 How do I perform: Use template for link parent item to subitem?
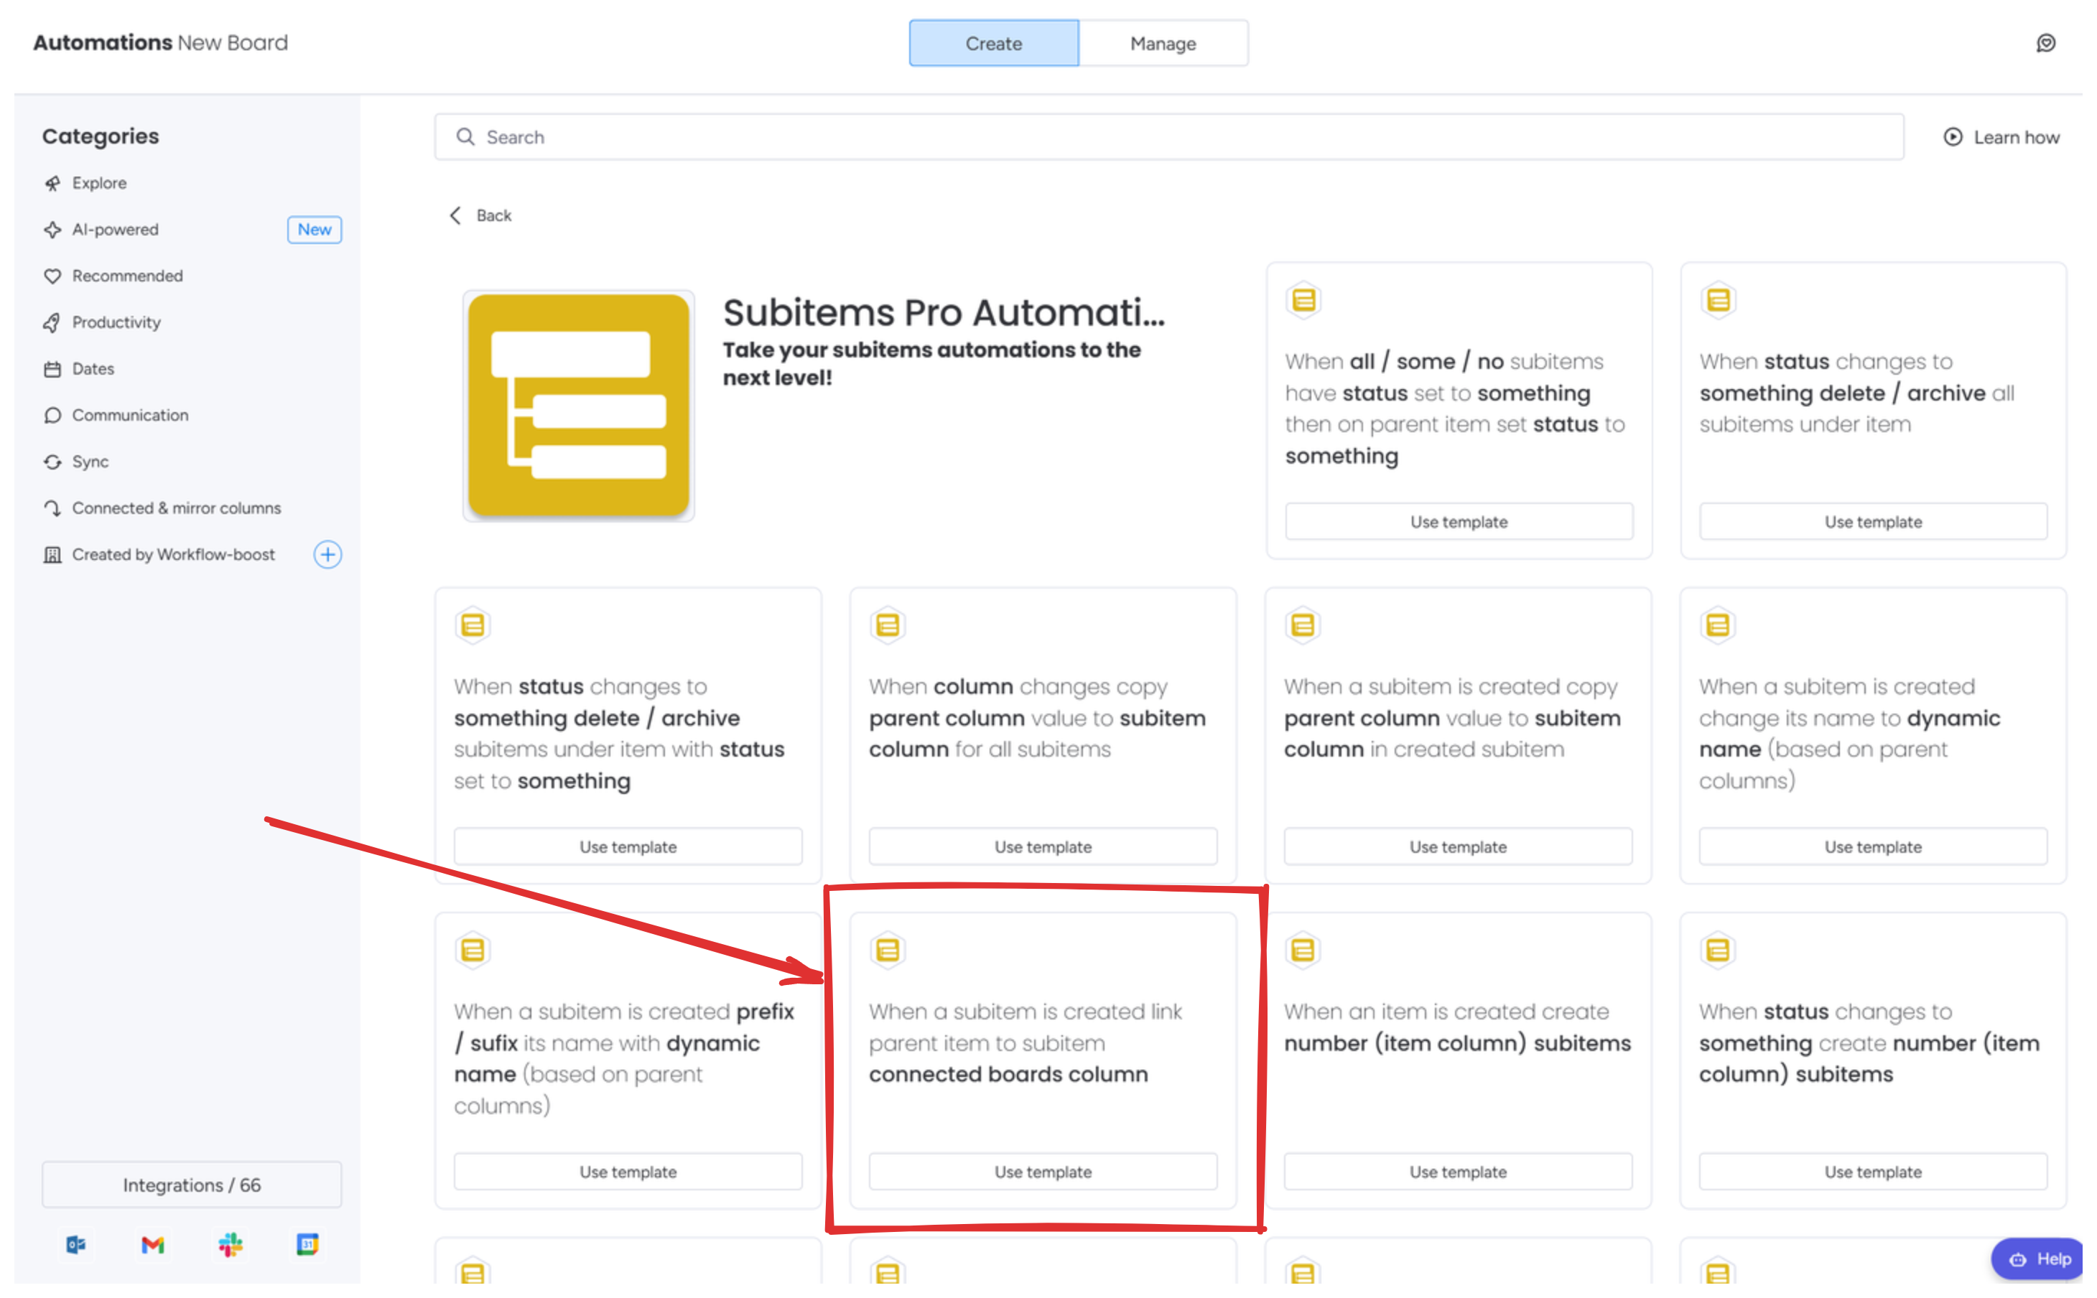(1043, 1172)
